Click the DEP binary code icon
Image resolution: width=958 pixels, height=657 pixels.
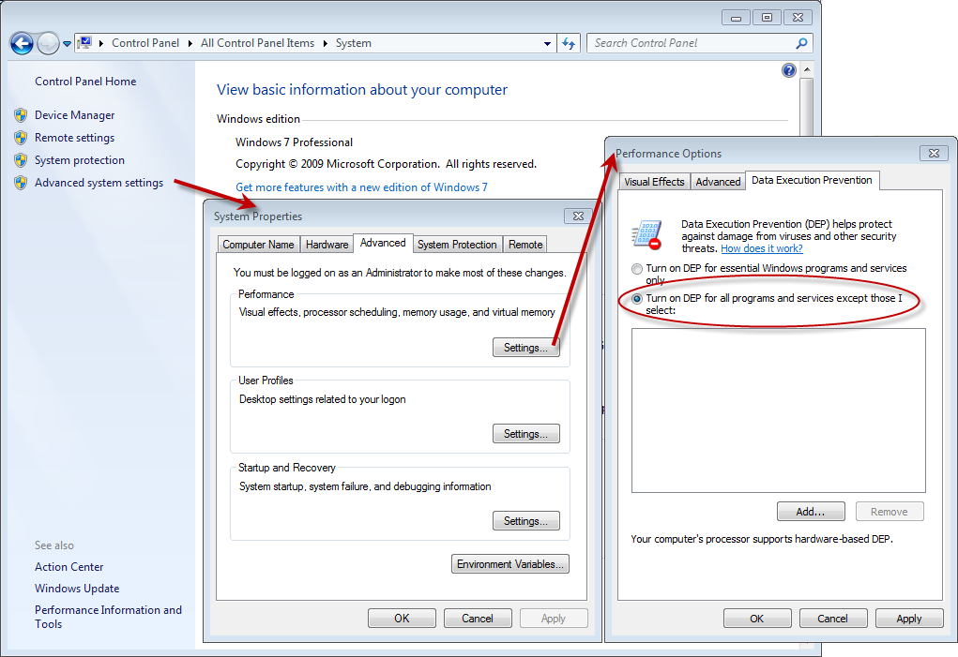[x=646, y=234]
